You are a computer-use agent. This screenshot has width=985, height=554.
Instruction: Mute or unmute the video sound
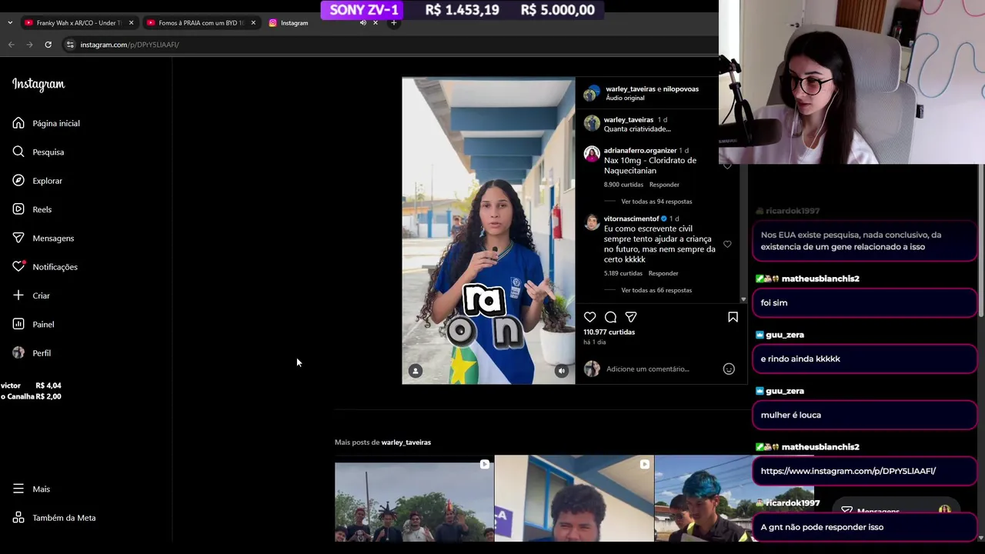(x=562, y=371)
